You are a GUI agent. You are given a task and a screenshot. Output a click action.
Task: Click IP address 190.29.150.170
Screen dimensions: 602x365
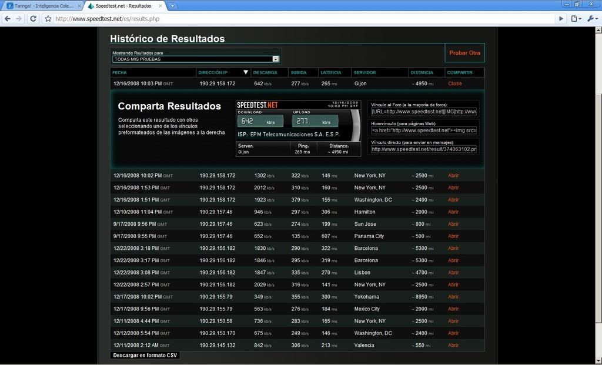(218, 333)
